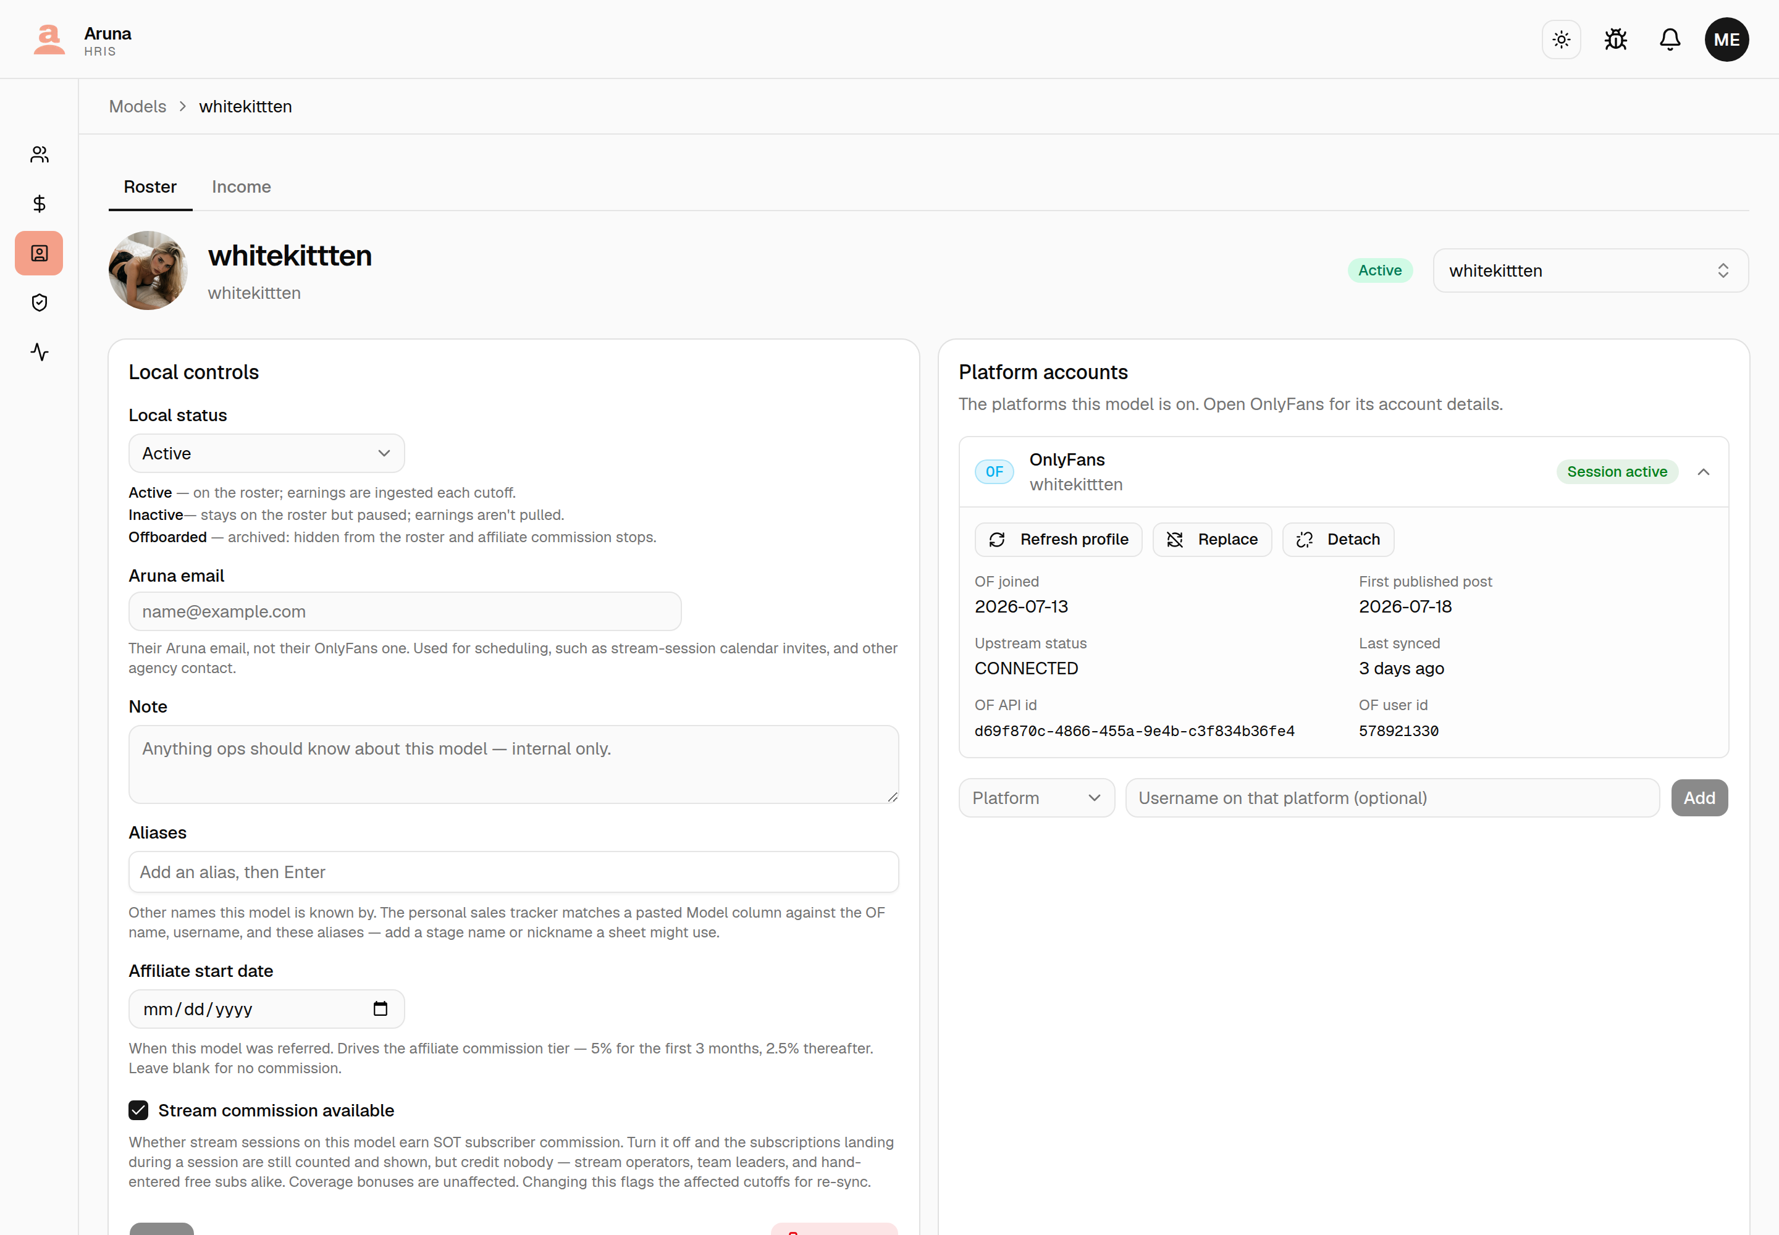Open the notifications bell

click(x=1670, y=40)
